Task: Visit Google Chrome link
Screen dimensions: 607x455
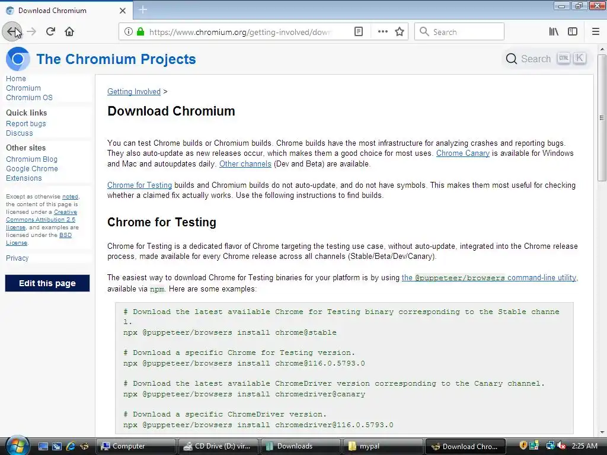Action: point(32,169)
